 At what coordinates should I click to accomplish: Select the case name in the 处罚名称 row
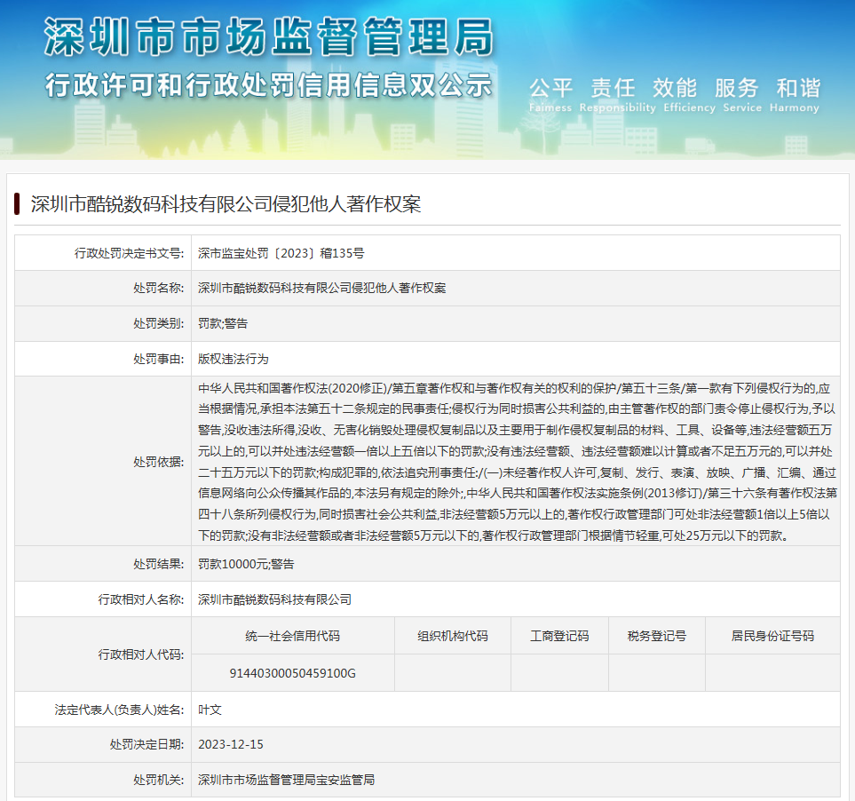click(x=321, y=289)
